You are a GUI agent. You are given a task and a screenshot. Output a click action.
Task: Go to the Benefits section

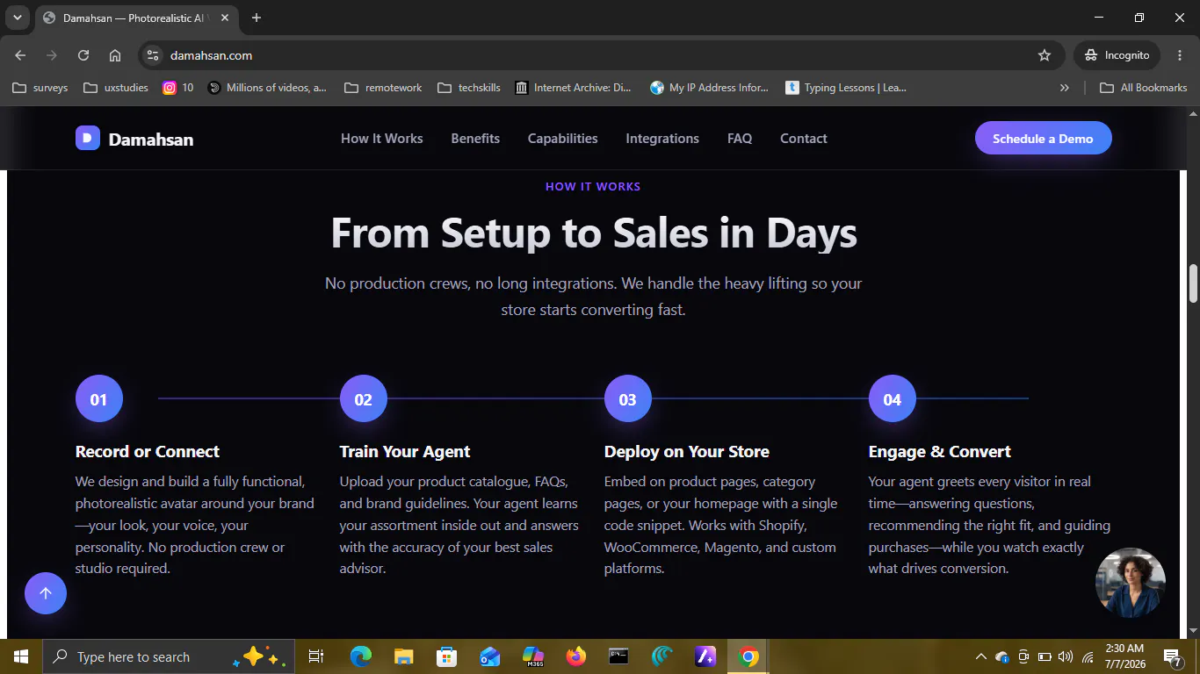(475, 139)
